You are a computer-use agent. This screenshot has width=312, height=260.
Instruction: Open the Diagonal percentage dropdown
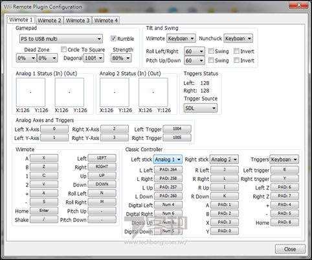click(x=93, y=58)
